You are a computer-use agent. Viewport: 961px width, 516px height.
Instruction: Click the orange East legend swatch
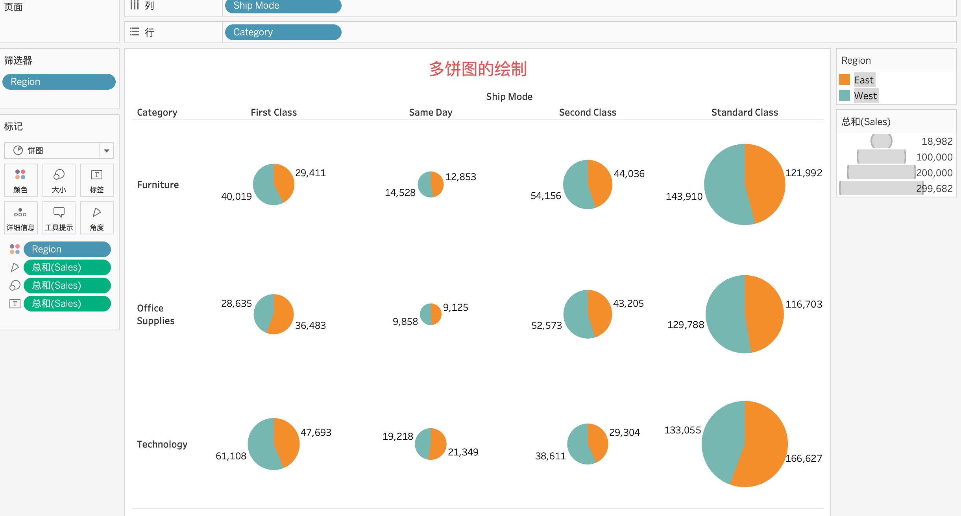click(x=845, y=80)
